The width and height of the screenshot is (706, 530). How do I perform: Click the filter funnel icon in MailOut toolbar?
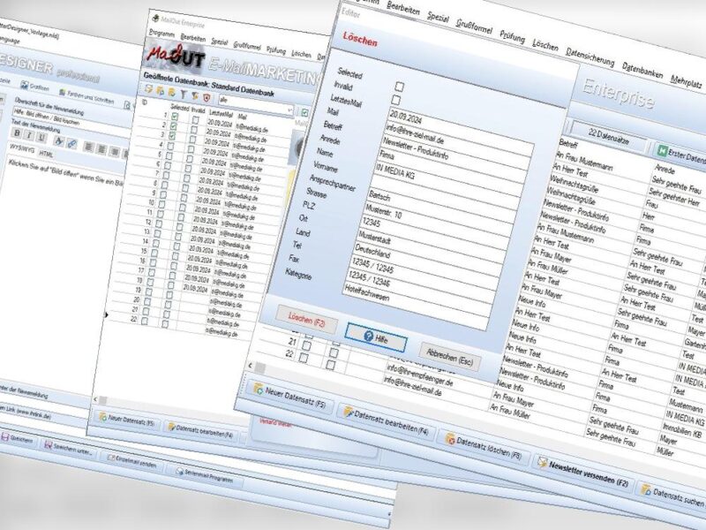point(184,95)
